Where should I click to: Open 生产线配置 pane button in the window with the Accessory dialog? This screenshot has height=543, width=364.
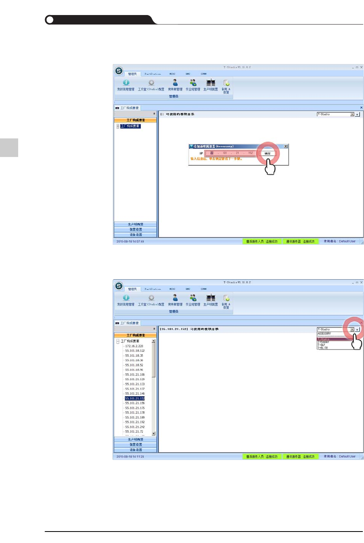click(x=136, y=224)
